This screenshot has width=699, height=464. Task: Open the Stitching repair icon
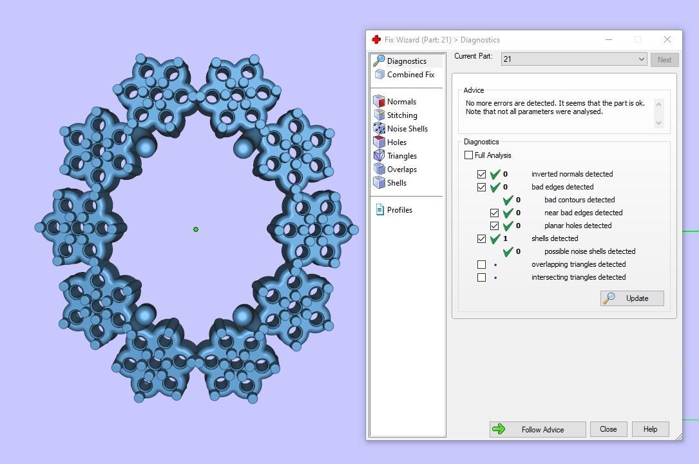379,115
